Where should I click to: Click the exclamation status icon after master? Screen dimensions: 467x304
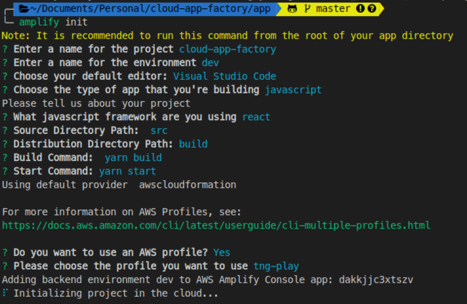click(x=360, y=9)
